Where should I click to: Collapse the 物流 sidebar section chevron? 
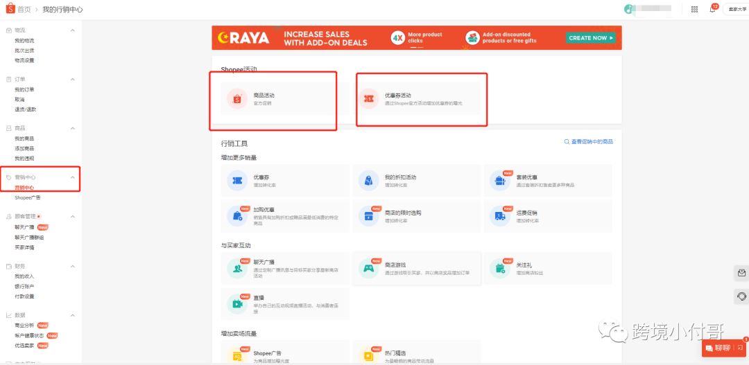[73, 30]
